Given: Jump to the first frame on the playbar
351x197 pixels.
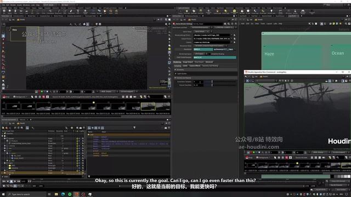Looking at the screenshot, I should tap(4, 181).
